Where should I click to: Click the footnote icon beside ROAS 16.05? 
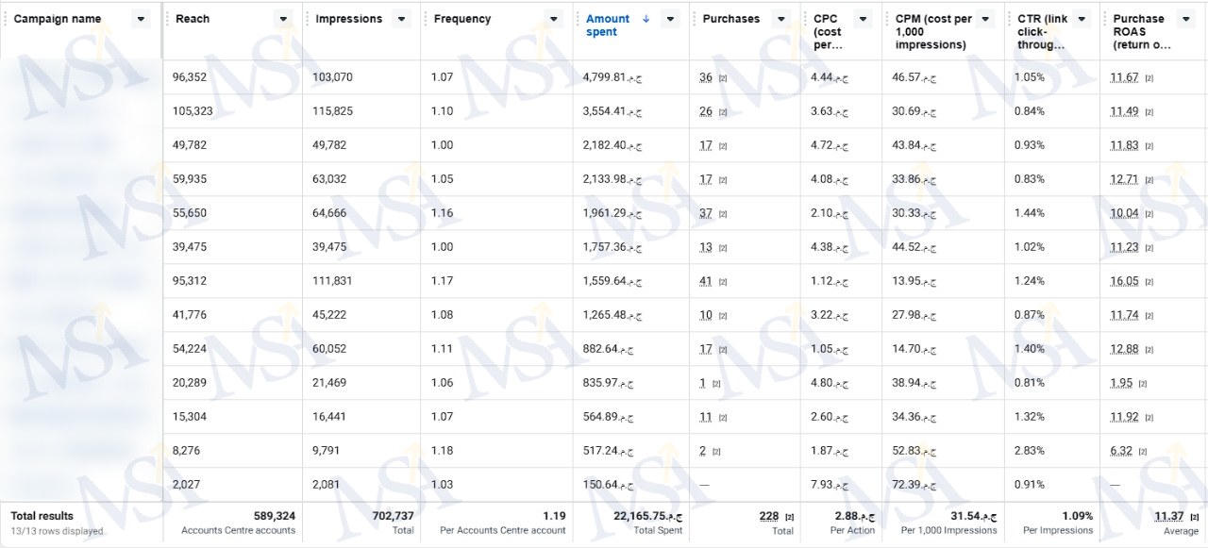[1149, 282]
